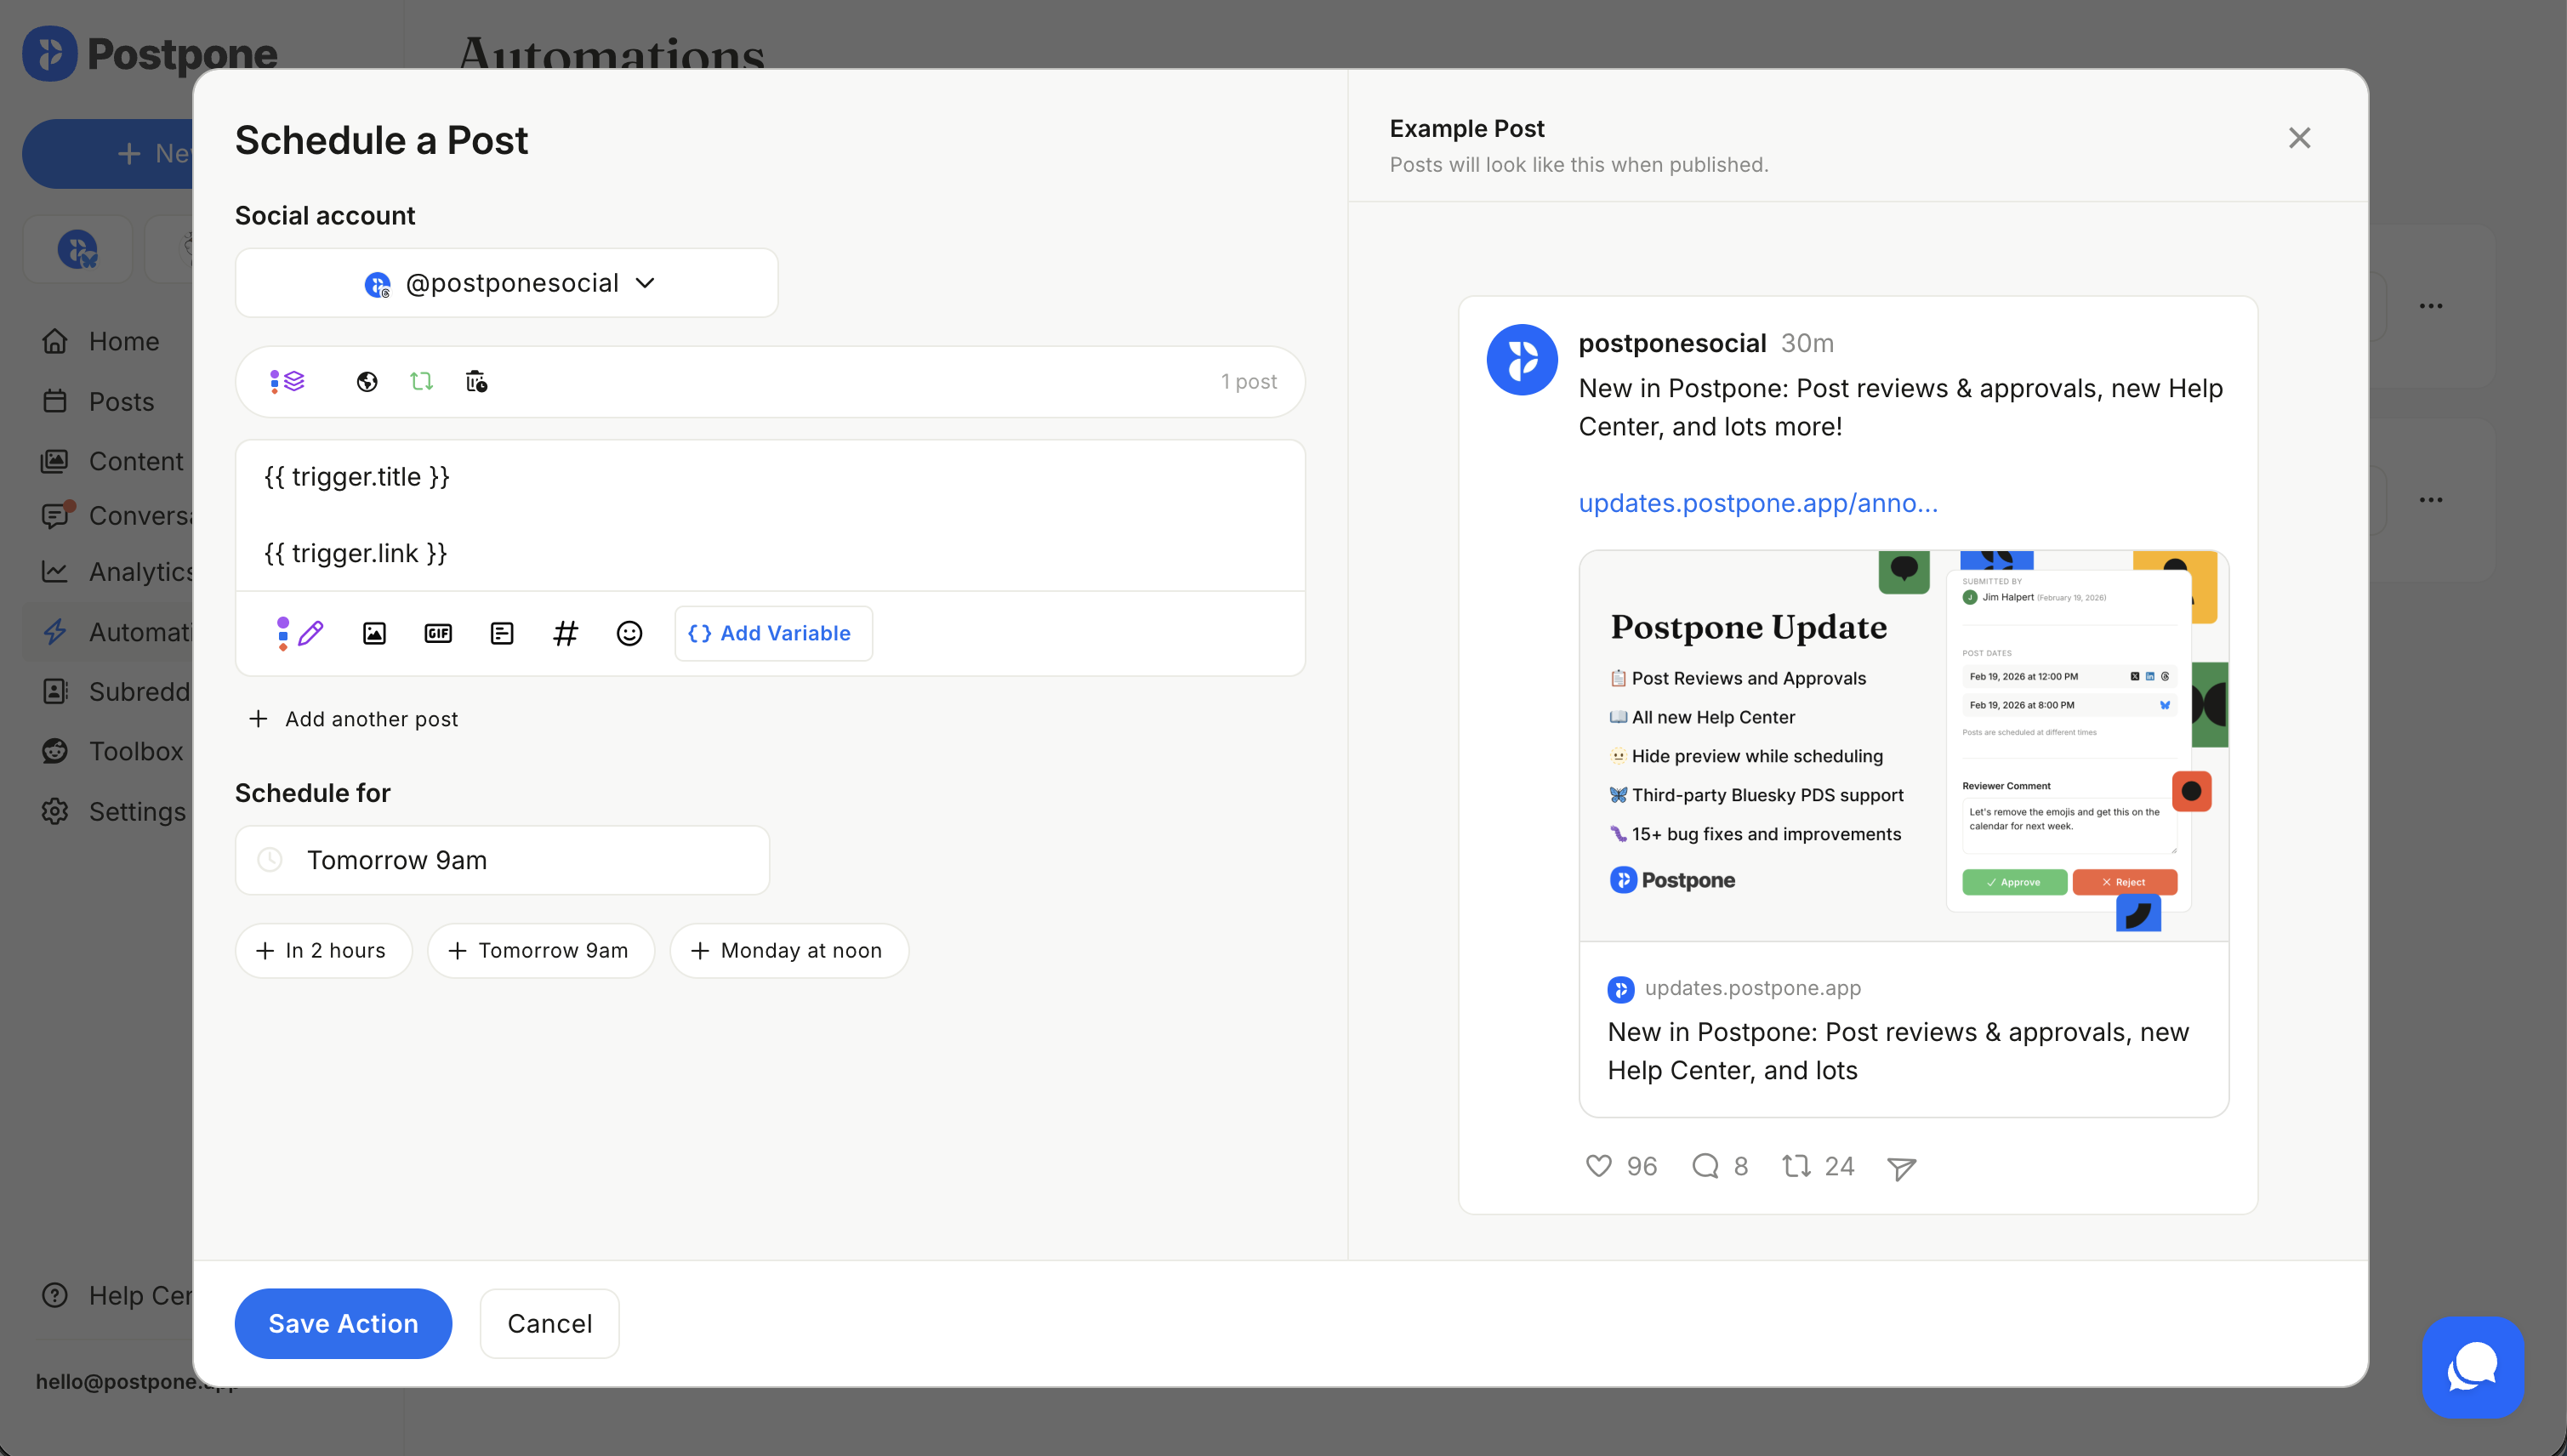This screenshot has width=2567, height=1456.
Task: Insert a hashtag using the hashtag icon
Action: point(566,633)
